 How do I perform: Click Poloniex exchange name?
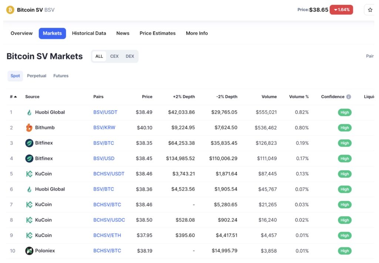[x=45, y=251]
